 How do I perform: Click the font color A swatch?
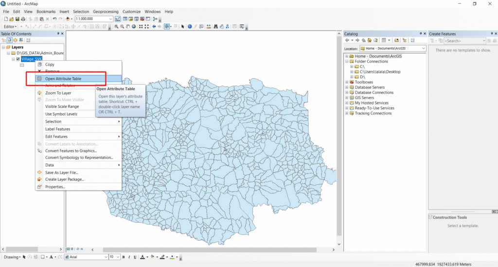[x=142, y=257]
